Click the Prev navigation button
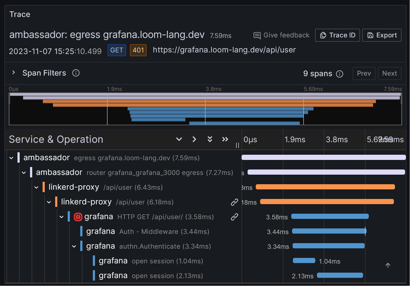 click(364, 73)
